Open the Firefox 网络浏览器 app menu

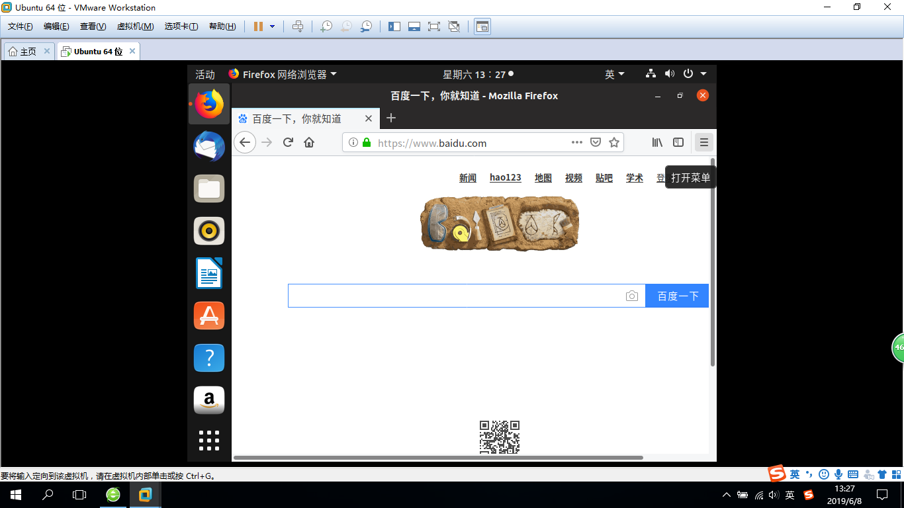[283, 74]
